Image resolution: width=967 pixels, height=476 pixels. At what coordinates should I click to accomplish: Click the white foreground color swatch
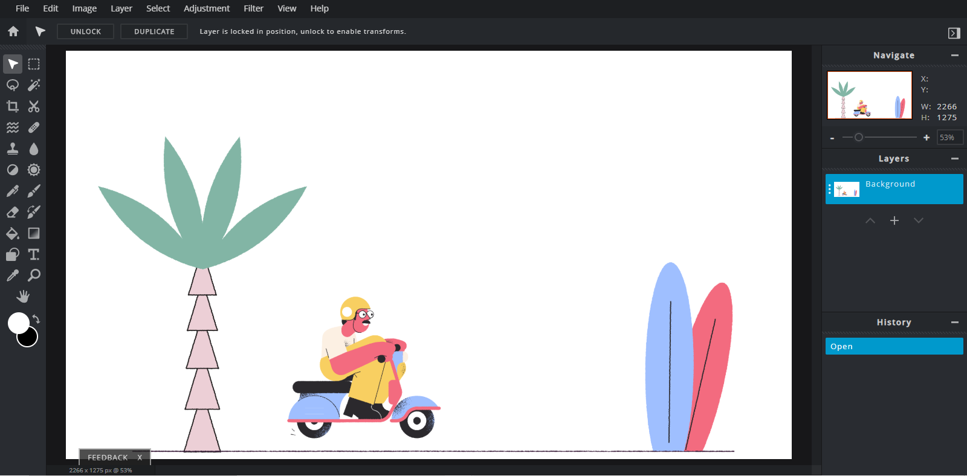pyautogui.click(x=18, y=323)
